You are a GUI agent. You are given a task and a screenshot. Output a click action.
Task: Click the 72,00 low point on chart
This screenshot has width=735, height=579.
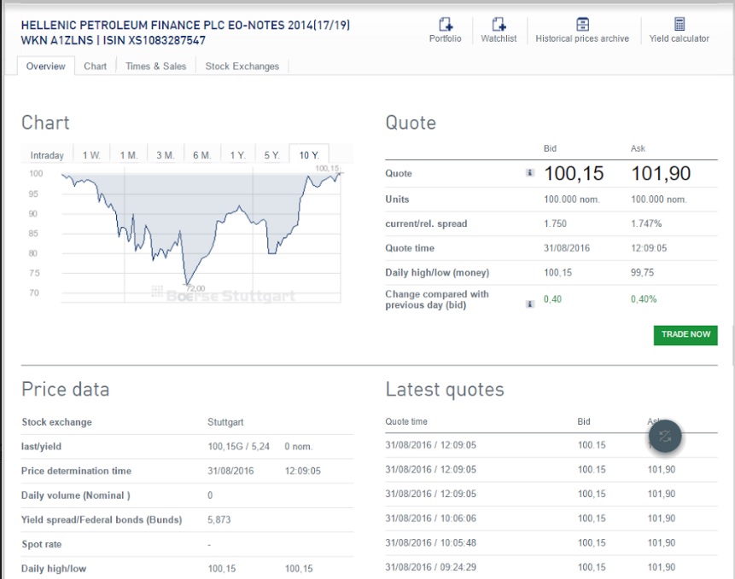pos(186,283)
